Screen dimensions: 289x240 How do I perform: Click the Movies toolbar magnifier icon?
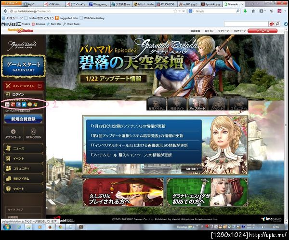(x=277, y=24)
